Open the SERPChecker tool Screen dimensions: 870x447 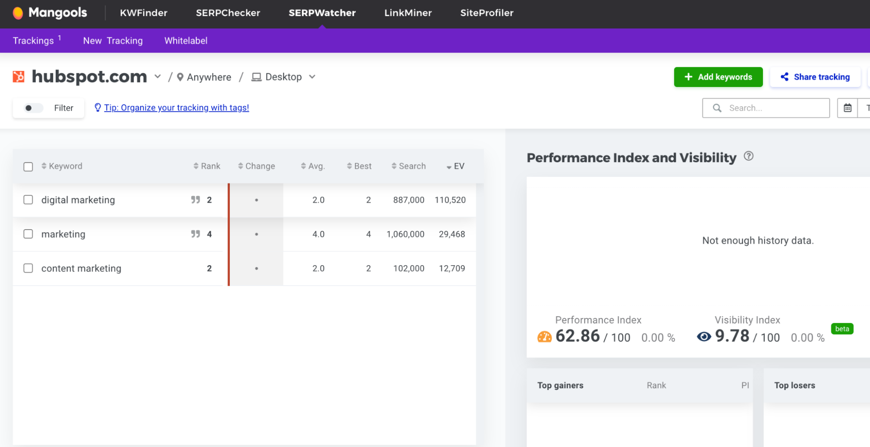click(228, 13)
